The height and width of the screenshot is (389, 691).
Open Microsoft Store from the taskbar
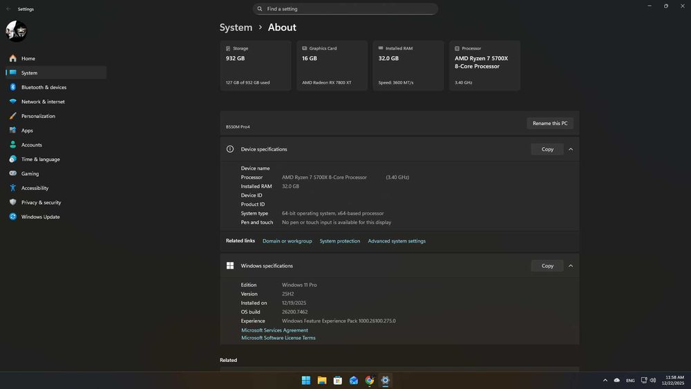338,380
